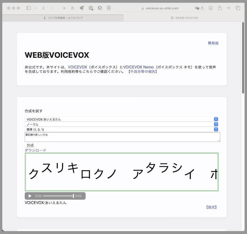Screen dimensions: 247x234
Task: Switch to ブログ記事編集 - はてなブログ tab
Action: [63, 18]
